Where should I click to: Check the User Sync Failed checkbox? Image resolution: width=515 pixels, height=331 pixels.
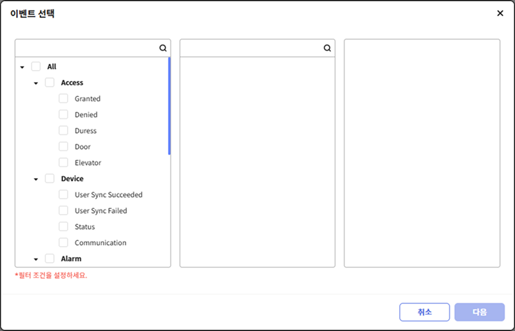tap(63, 211)
